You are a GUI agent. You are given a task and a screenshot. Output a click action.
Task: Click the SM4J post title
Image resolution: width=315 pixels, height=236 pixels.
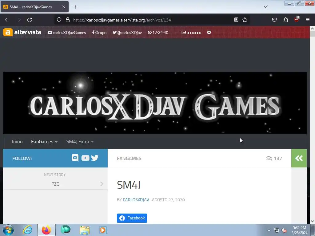tap(129, 185)
